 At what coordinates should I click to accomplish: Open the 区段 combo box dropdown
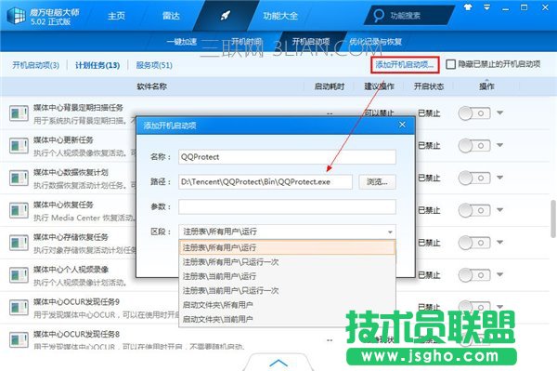[287, 232]
